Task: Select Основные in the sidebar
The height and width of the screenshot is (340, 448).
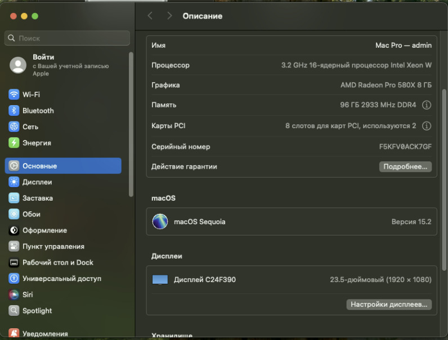Action: click(x=63, y=166)
